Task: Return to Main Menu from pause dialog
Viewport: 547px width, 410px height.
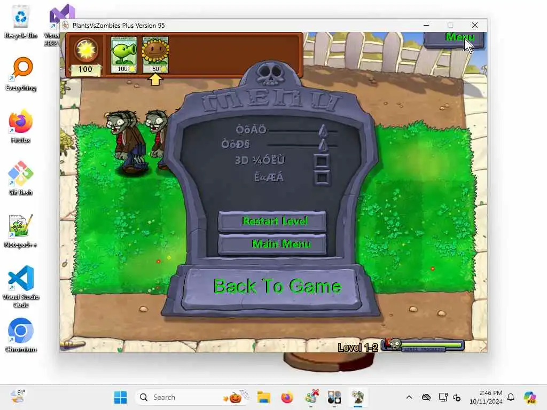Action: tap(272, 243)
